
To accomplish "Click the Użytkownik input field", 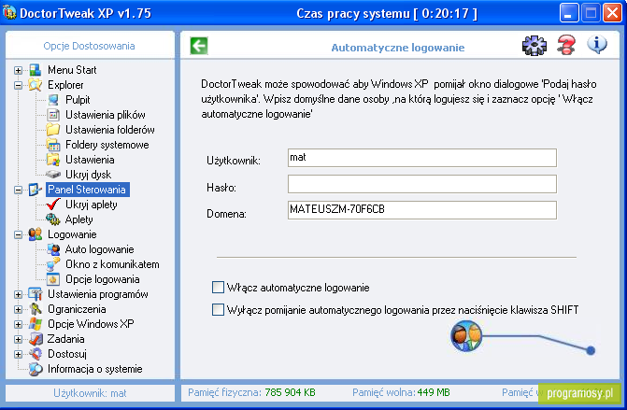I will click(x=421, y=158).
